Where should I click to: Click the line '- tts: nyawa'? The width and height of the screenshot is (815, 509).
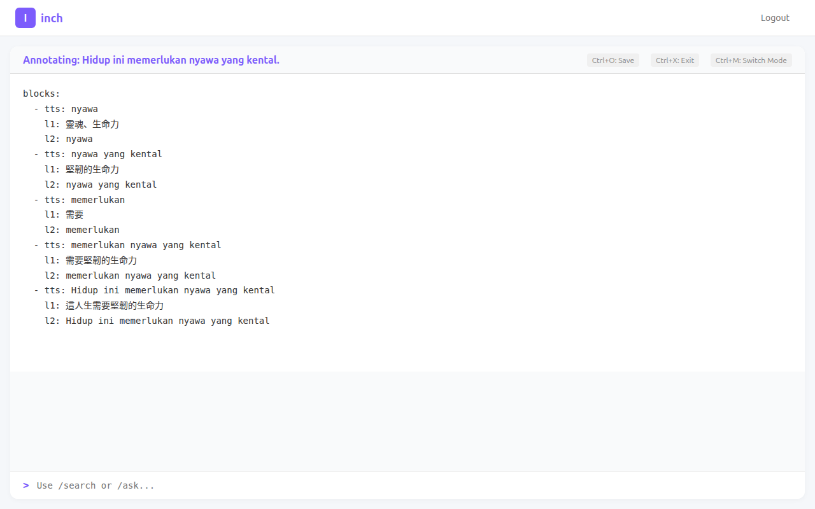[x=66, y=109]
